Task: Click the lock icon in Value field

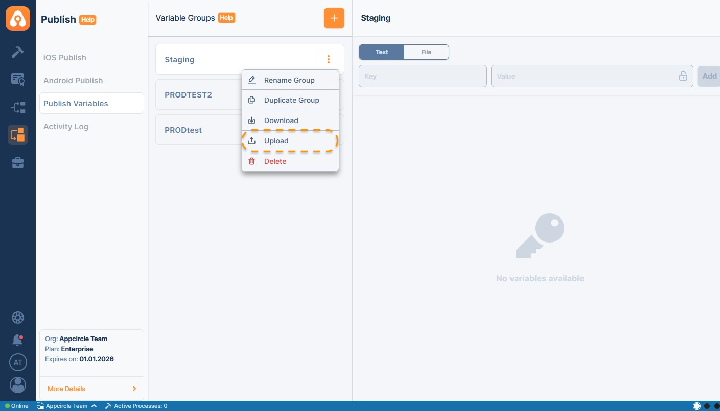Action: (x=683, y=76)
